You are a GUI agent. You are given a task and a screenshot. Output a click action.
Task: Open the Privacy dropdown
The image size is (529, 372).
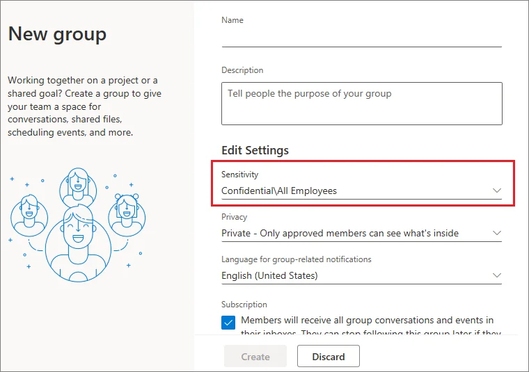(x=362, y=233)
